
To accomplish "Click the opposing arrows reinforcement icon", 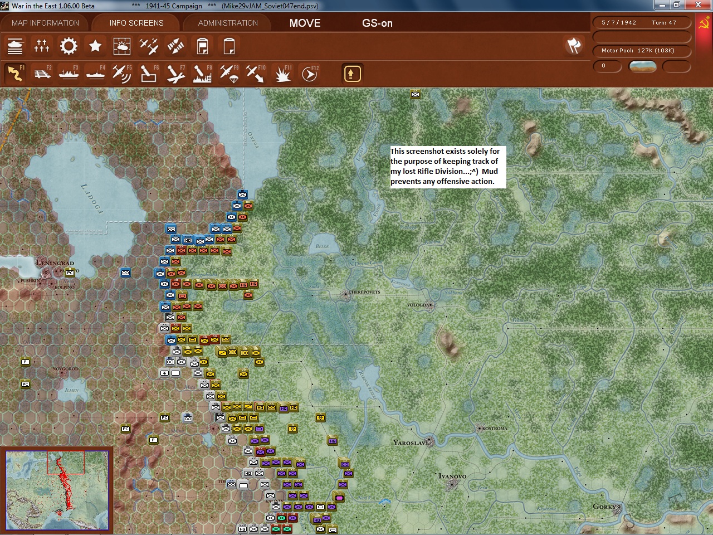I will coord(175,46).
